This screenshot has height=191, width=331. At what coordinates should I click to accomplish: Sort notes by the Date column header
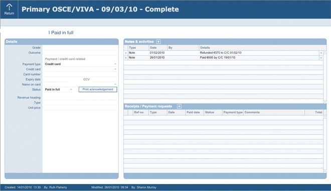(x=158, y=48)
